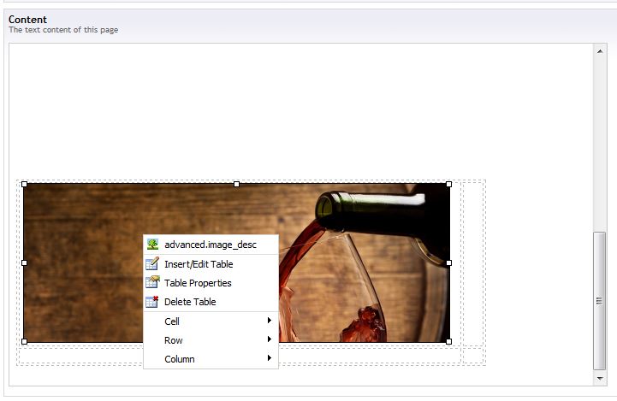Click the Content section heading
The image size is (617, 401).
[x=27, y=20]
